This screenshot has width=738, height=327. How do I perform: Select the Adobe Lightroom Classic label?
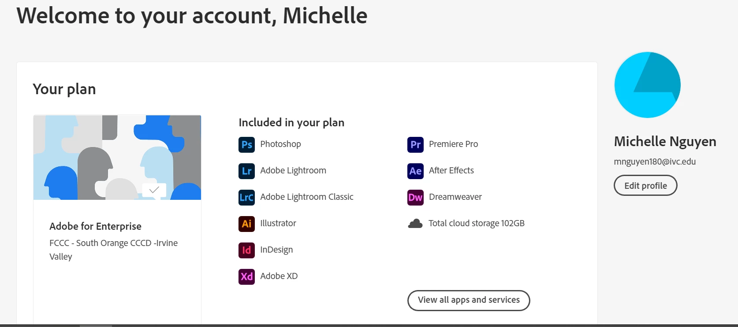307,197
